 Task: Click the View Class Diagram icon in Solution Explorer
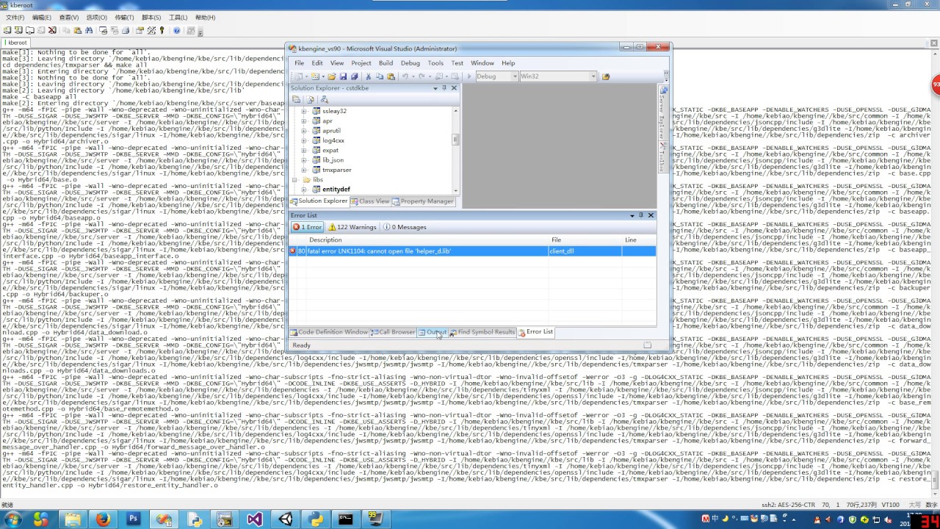(325, 99)
